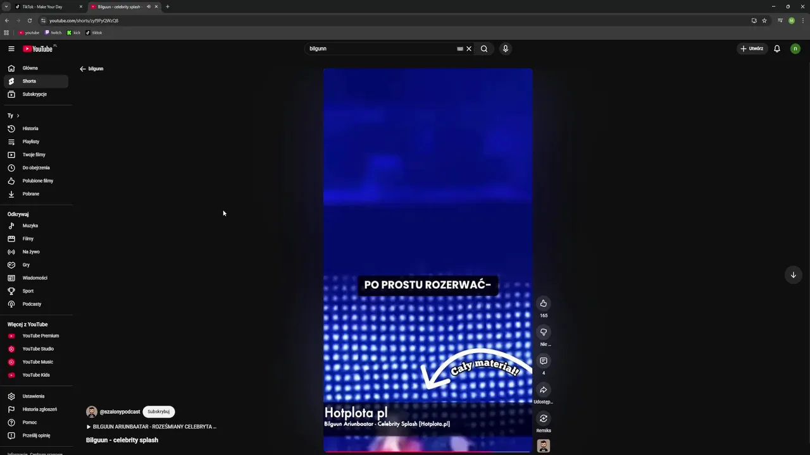Screen dimensions: 810x455
Task: Open the @szalonypodcast channel
Action: tap(120, 412)
